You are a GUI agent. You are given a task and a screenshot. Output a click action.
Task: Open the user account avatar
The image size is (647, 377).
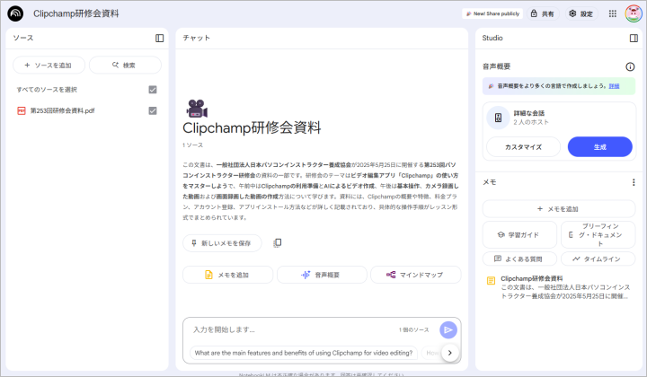634,13
